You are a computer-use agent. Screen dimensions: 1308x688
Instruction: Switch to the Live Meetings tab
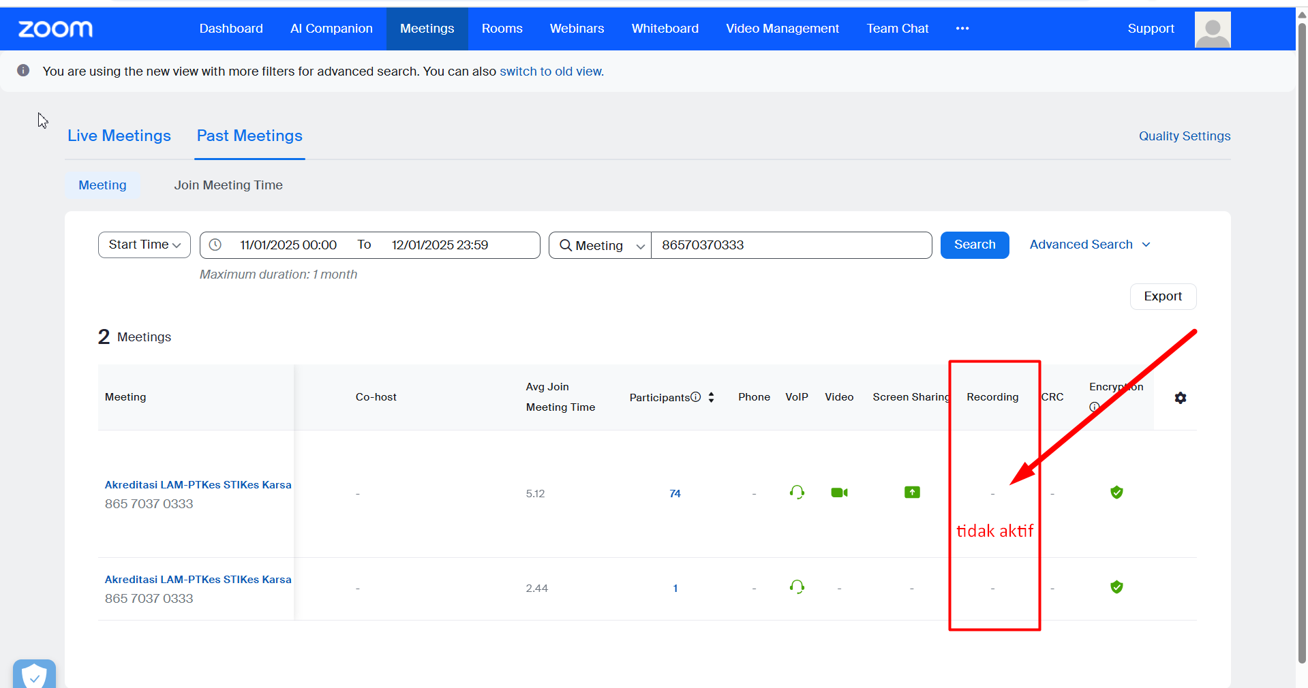[119, 136]
